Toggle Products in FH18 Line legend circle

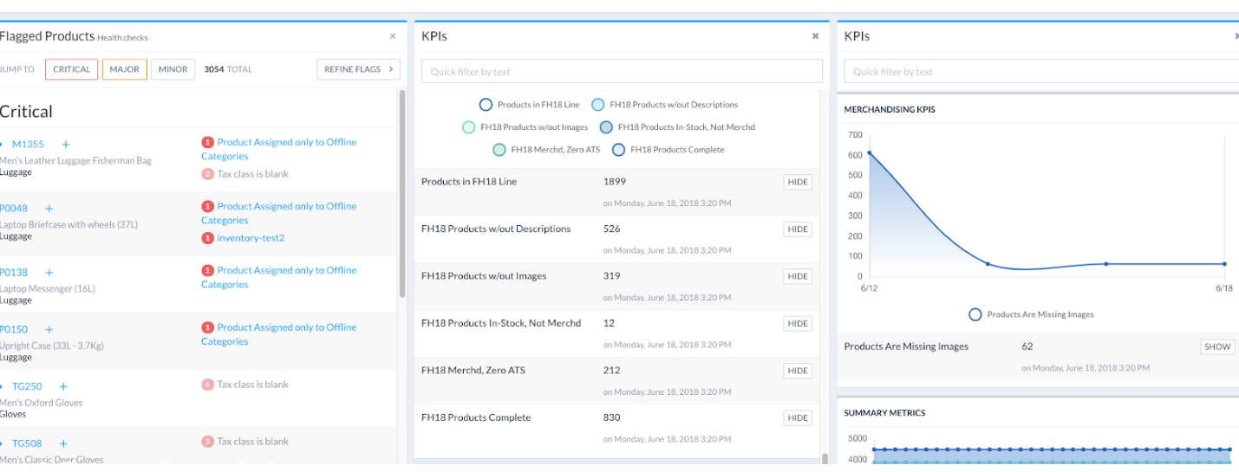tap(486, 105)
